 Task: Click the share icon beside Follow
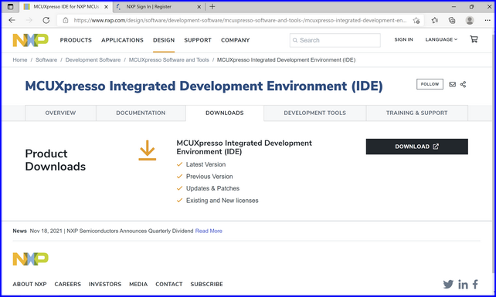pos(463,84)
